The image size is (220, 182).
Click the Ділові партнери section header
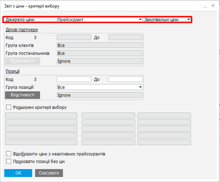pos(22,30)
